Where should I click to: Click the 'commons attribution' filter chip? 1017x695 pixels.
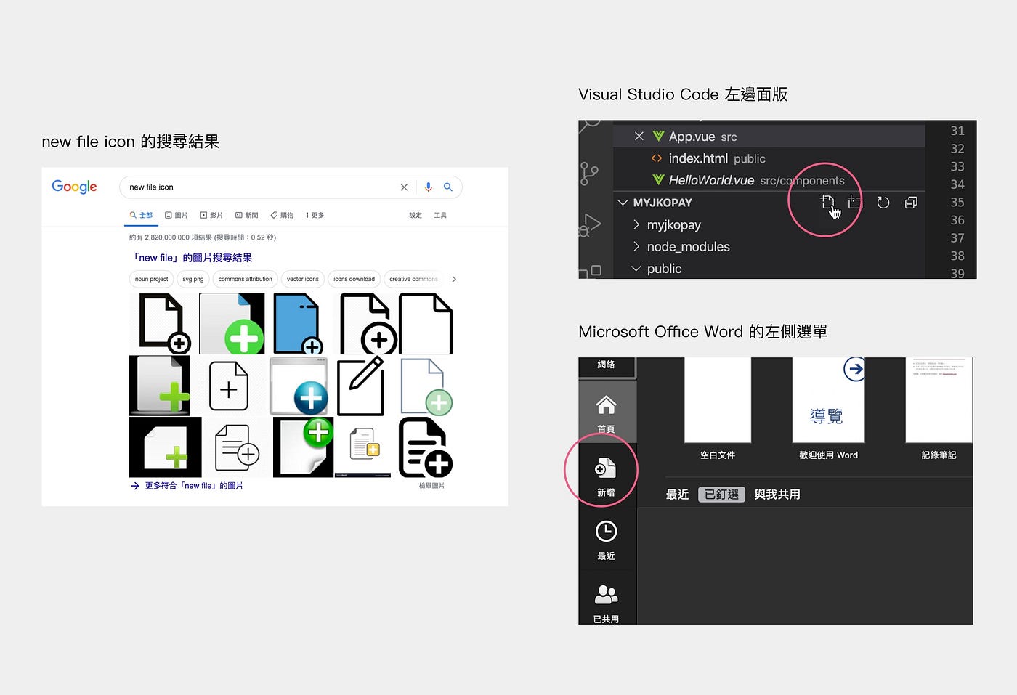click(246, 279)
